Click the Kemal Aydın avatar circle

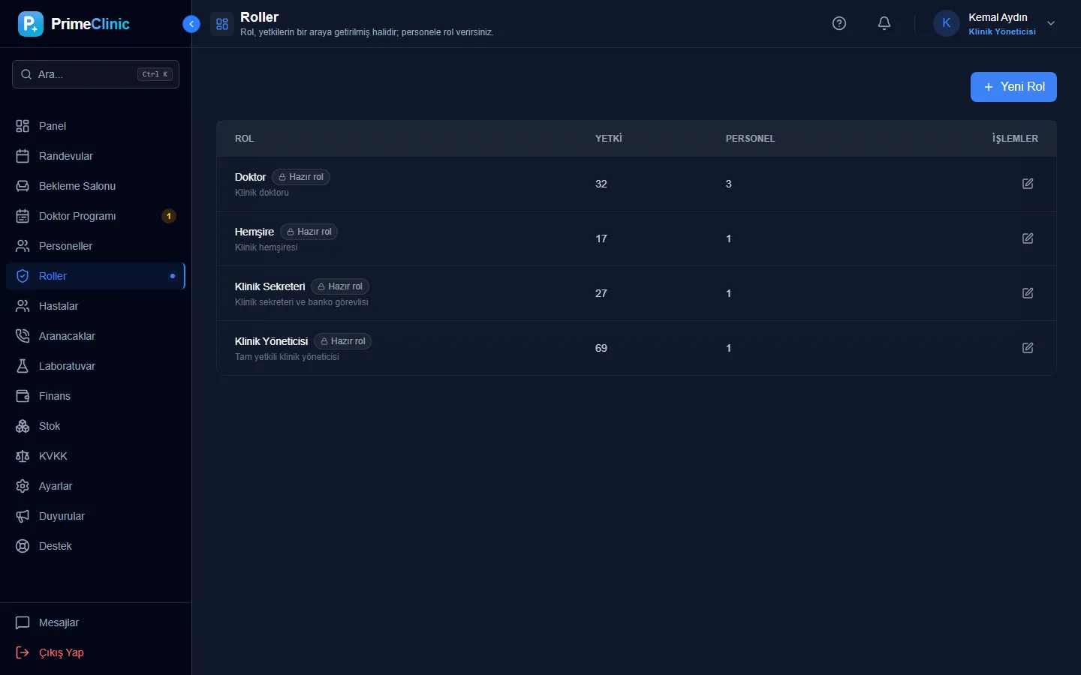[x=946, y=23]
